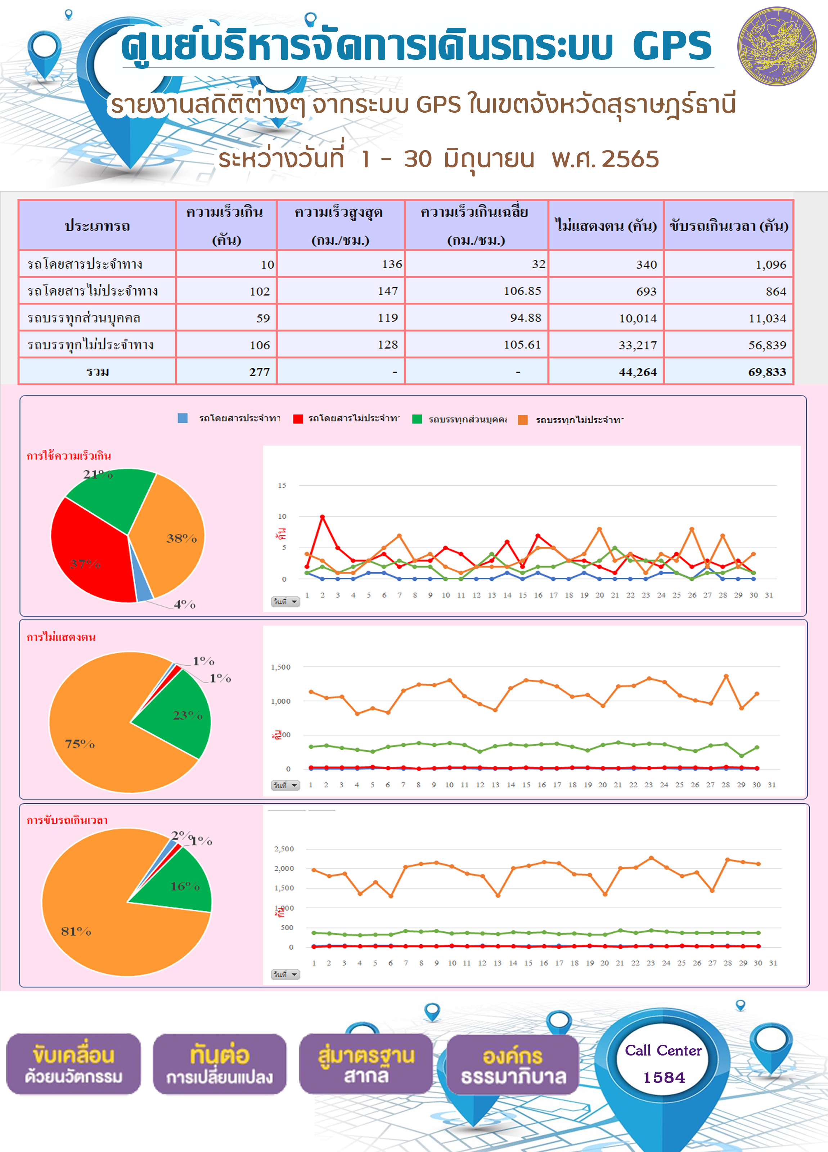Click the 38% orange slice in speeding pie

pyautogui.click(x=173, y=533)
